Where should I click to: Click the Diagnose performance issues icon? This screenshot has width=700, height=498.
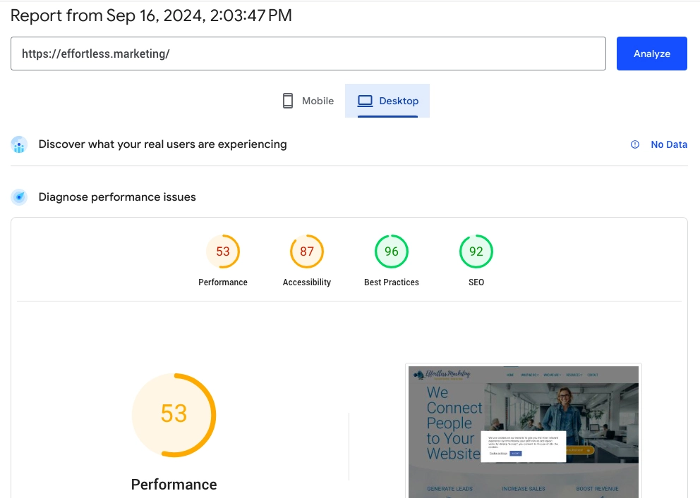coord(19,197)
